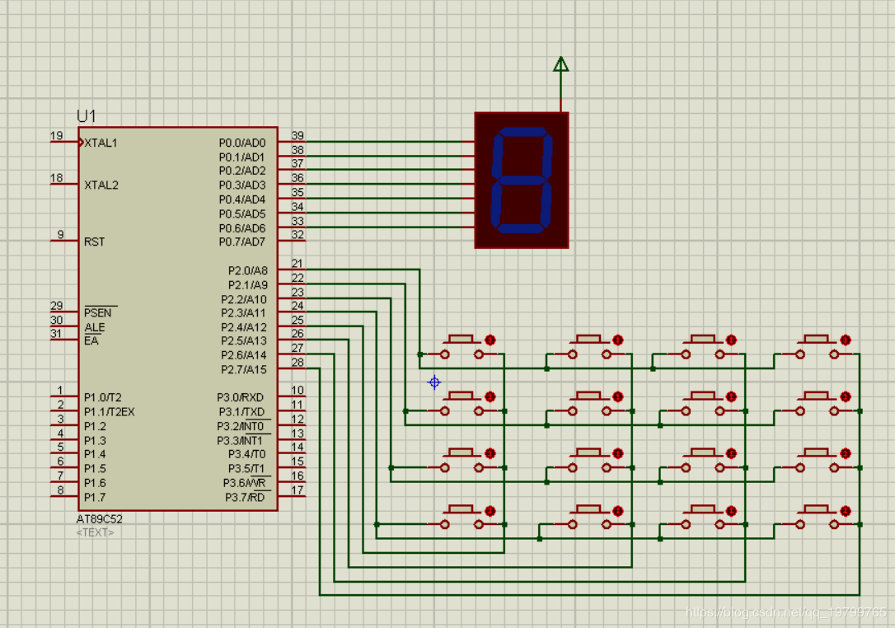895x628 pixels.
Task: Toggle red actuator of first-row last-column button
Action: [846, 340]
